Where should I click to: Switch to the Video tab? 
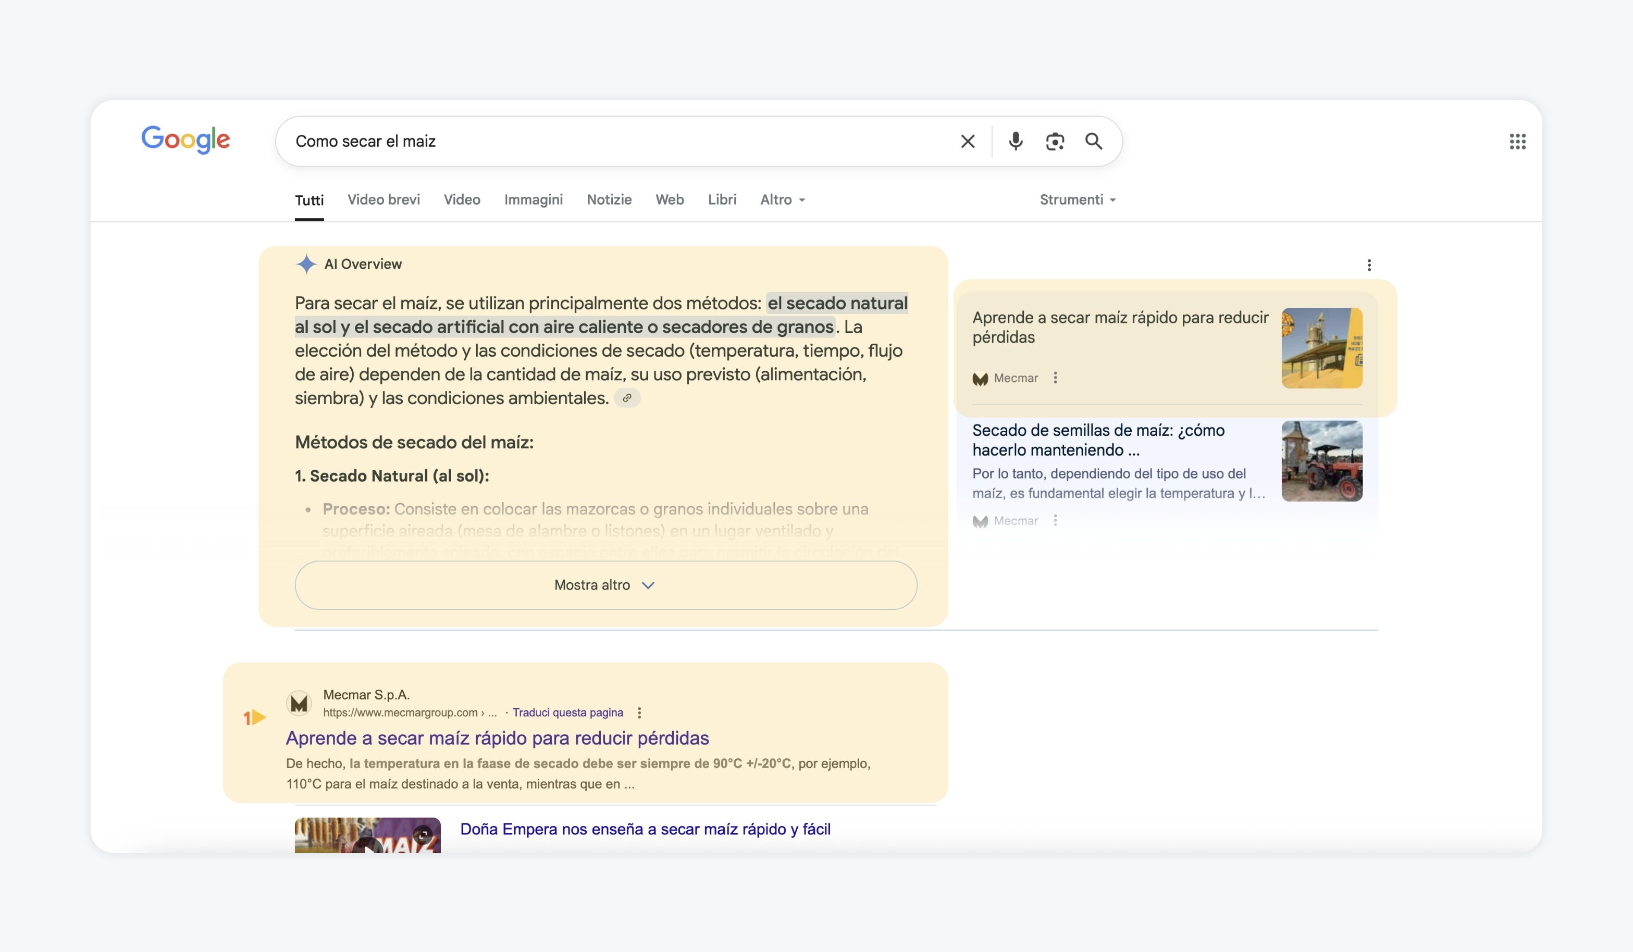point(462,199)
